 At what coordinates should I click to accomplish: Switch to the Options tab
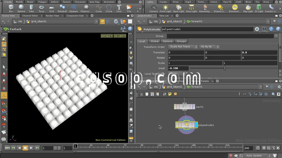(x=167, y=41)
